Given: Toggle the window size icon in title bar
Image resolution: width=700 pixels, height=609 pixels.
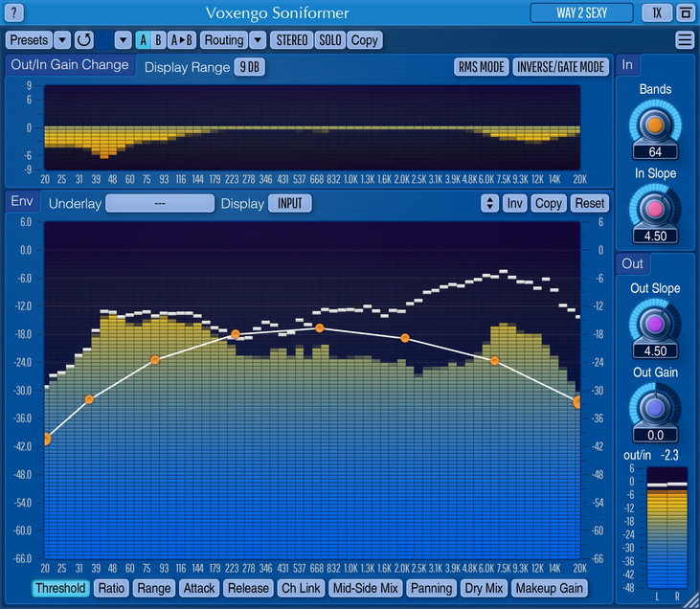Looking at the screenshot, I should [686, 12].
